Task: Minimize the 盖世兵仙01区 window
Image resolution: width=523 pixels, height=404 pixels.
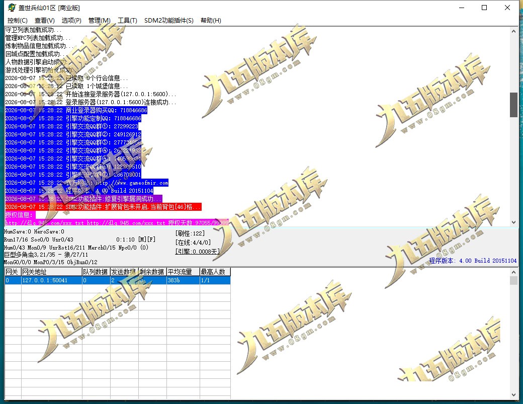Action: tap(462, 8)
